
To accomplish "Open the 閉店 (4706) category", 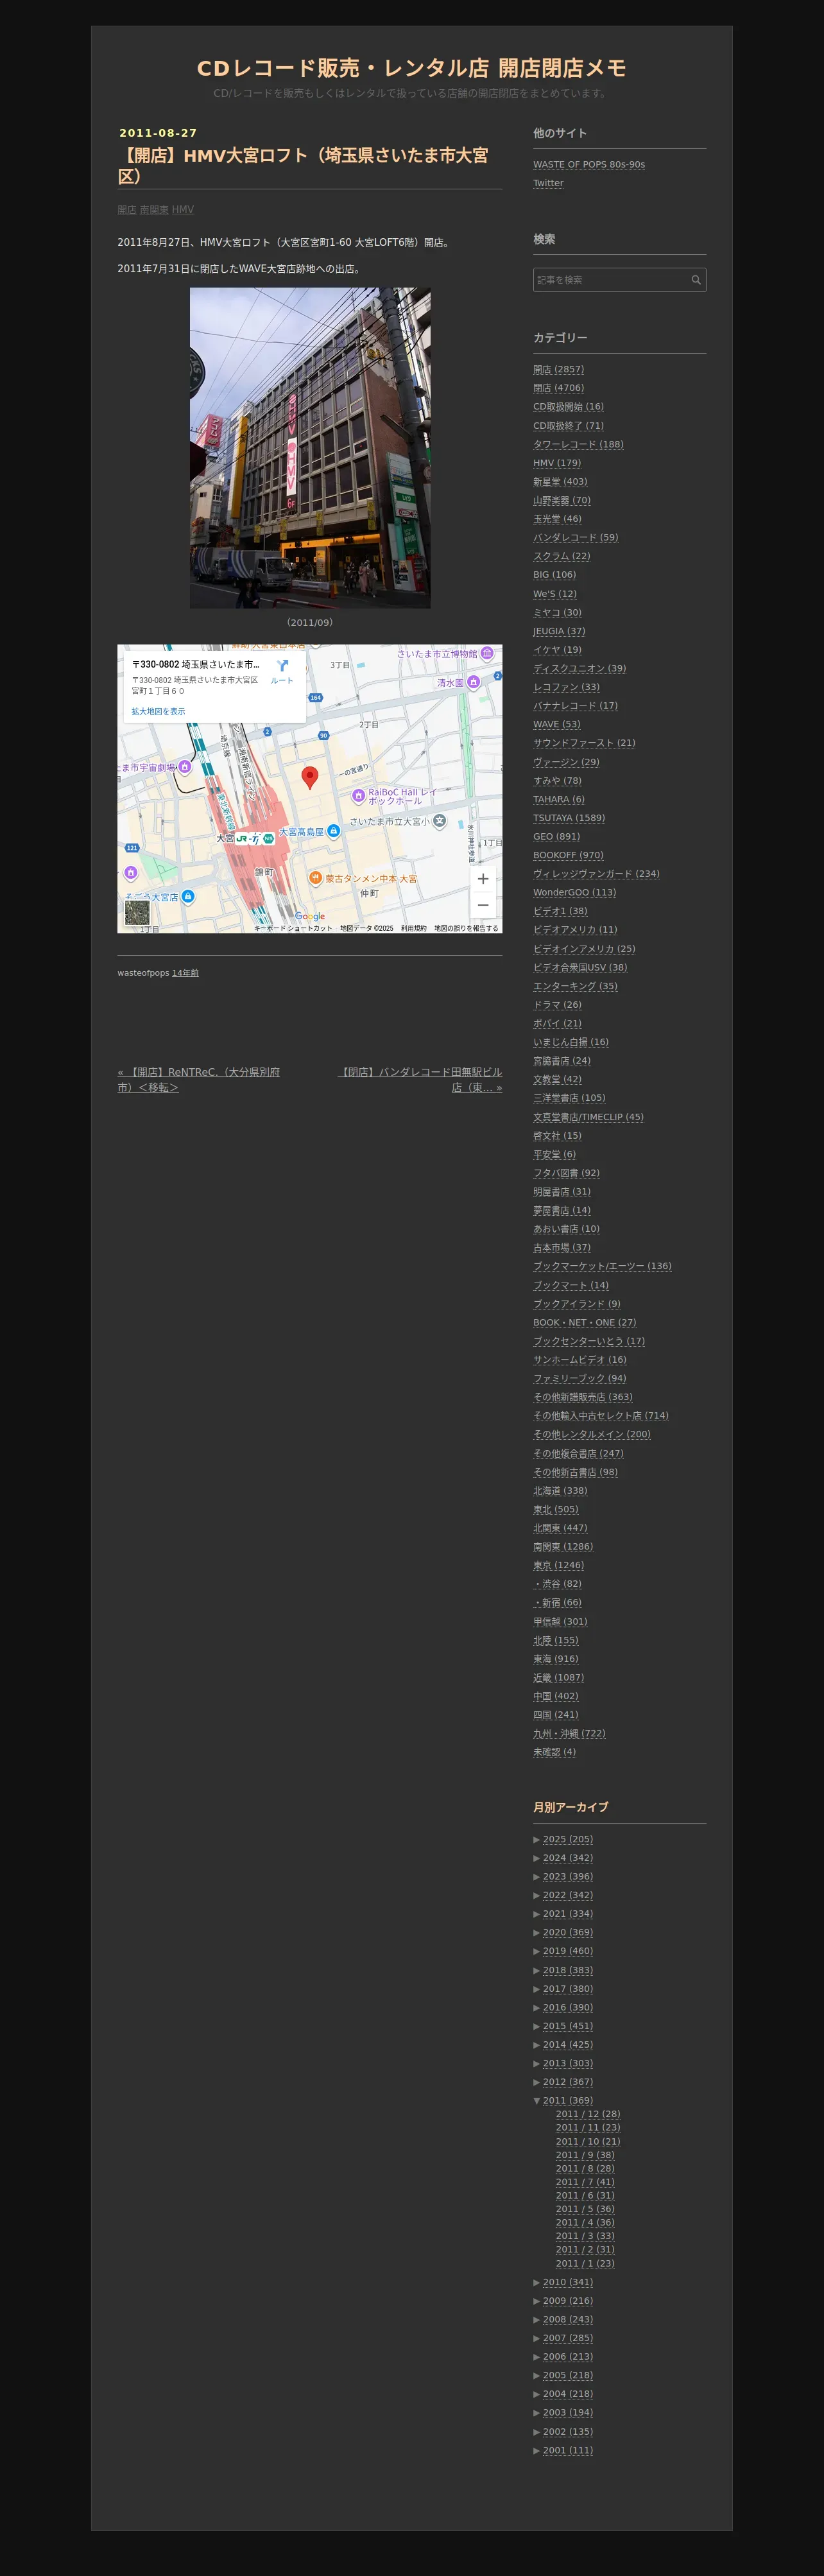I will (x=559, y=388).
